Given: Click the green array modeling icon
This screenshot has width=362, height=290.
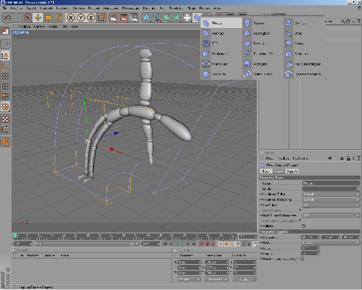Looking at the screenshot, I should coord(177,18).
